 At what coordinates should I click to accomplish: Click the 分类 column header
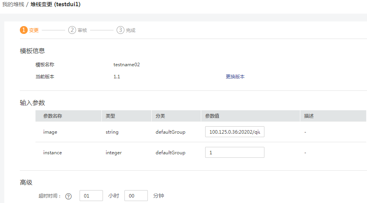160,116
